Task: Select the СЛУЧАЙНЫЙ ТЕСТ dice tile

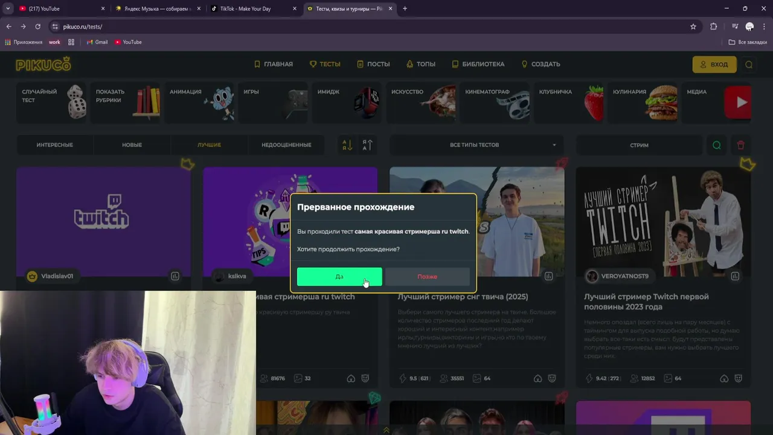Action: pyautogui.click(x=53, y=102)
